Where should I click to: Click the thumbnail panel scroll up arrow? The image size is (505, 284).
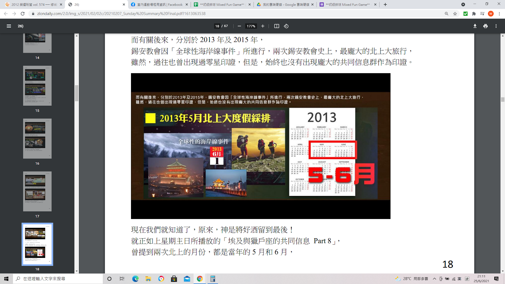pos(76,36)
